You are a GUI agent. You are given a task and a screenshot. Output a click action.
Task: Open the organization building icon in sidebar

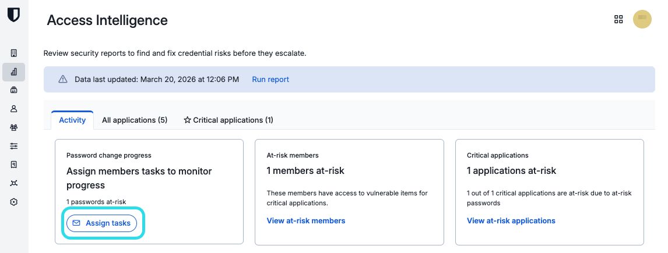(x=14, y=53)
